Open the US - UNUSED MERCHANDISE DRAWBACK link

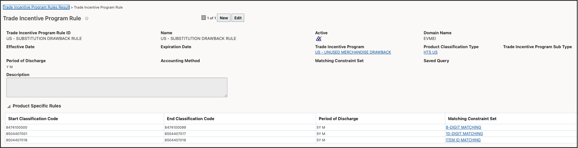[x=353, y=52]
